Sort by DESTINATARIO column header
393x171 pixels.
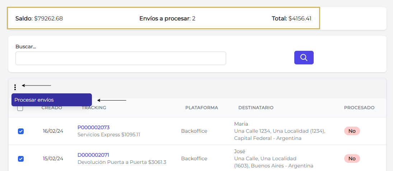click(x=256, y=108)
